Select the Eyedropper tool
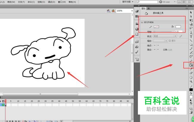 click(x=191, y=69)
